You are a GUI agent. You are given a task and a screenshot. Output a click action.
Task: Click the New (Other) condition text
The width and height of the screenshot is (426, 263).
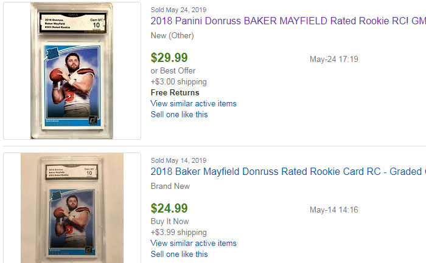[172, 35]
